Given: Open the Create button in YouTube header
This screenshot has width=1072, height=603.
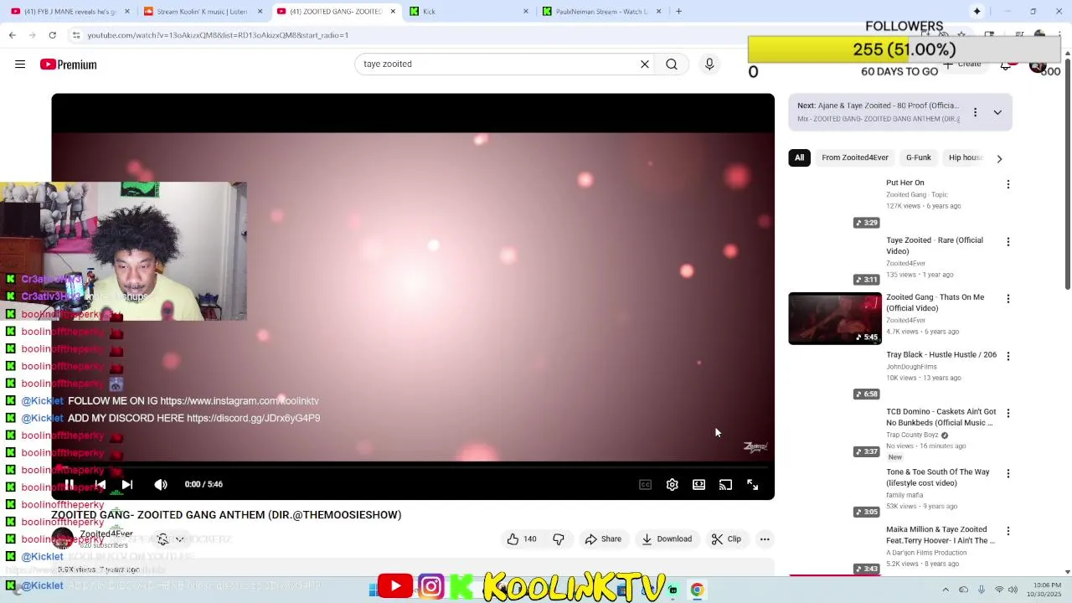Looking at the screenshot, I should click(961, 64).
